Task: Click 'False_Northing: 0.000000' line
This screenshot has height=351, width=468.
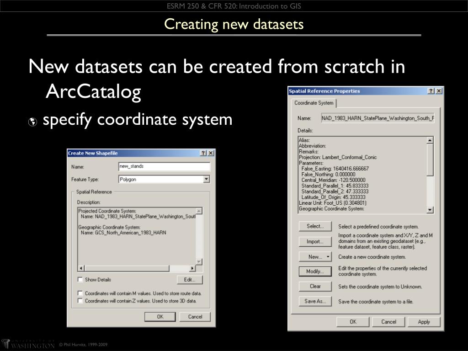Action: coord(328,174)
